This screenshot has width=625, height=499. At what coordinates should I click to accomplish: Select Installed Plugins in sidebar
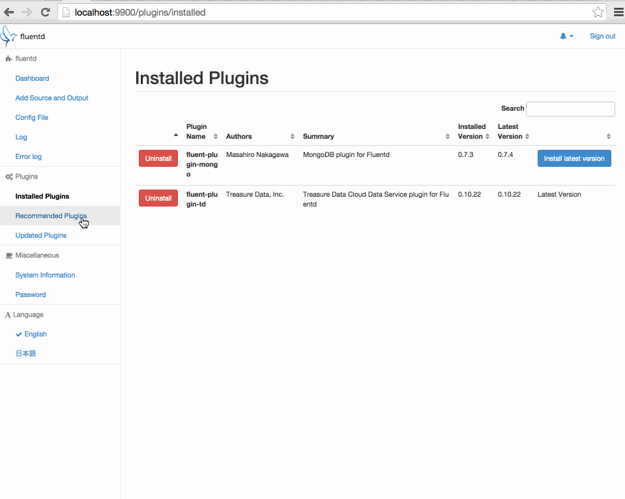42,196
